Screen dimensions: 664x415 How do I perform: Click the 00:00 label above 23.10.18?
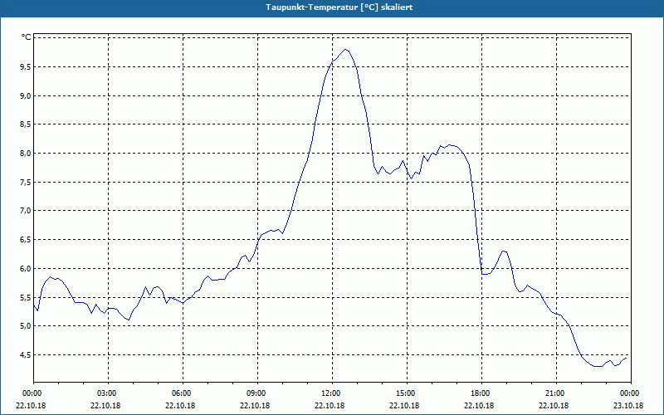(x=629, y=393)
